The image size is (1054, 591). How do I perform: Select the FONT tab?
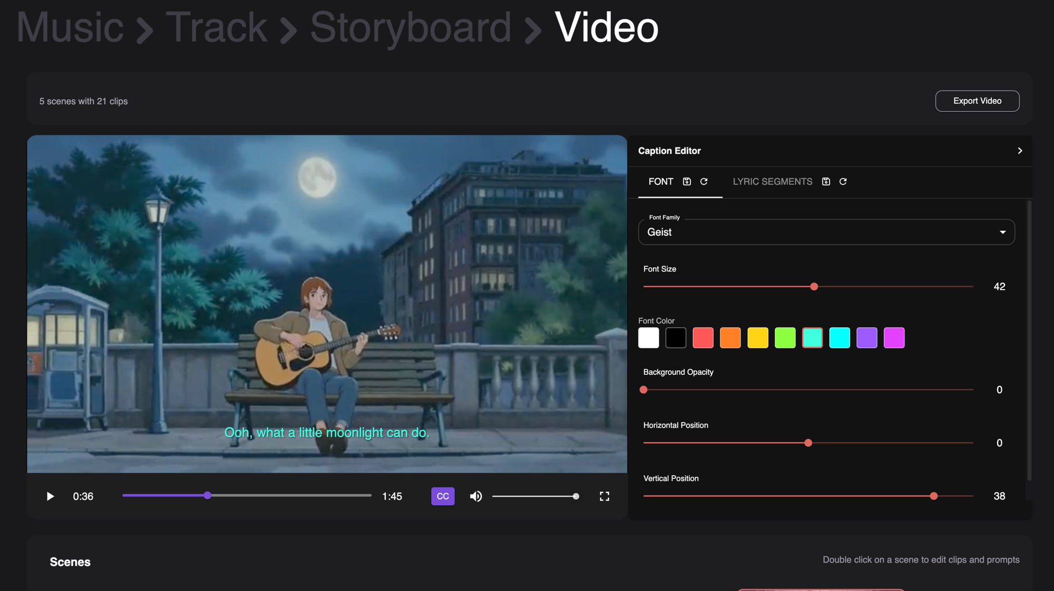[x=660, y=182]
